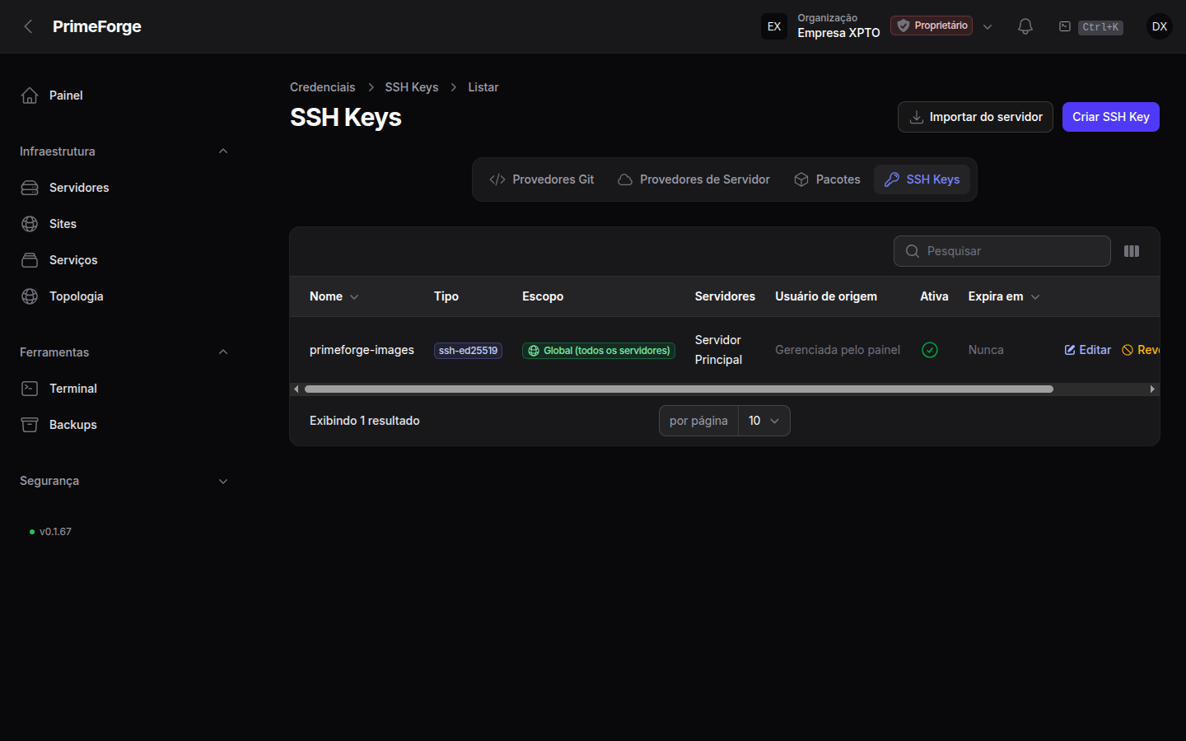Select the SSH Keys tab
This screenshot has width=1186, height=741.
pos(922,179)
